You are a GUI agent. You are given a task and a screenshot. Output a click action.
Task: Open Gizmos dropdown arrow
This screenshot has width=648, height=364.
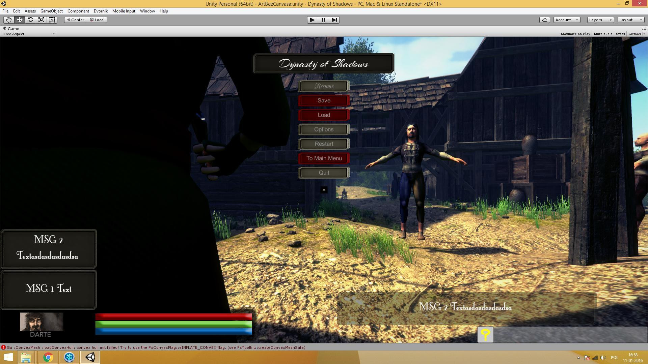pyautogui.click(x=644, y=34)
